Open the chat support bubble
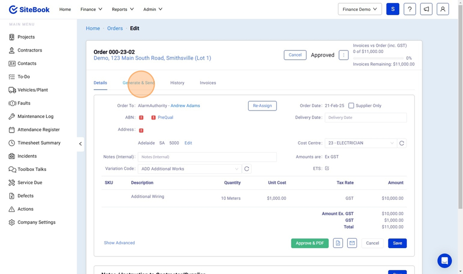463x274 pixels. click(444, 260)
